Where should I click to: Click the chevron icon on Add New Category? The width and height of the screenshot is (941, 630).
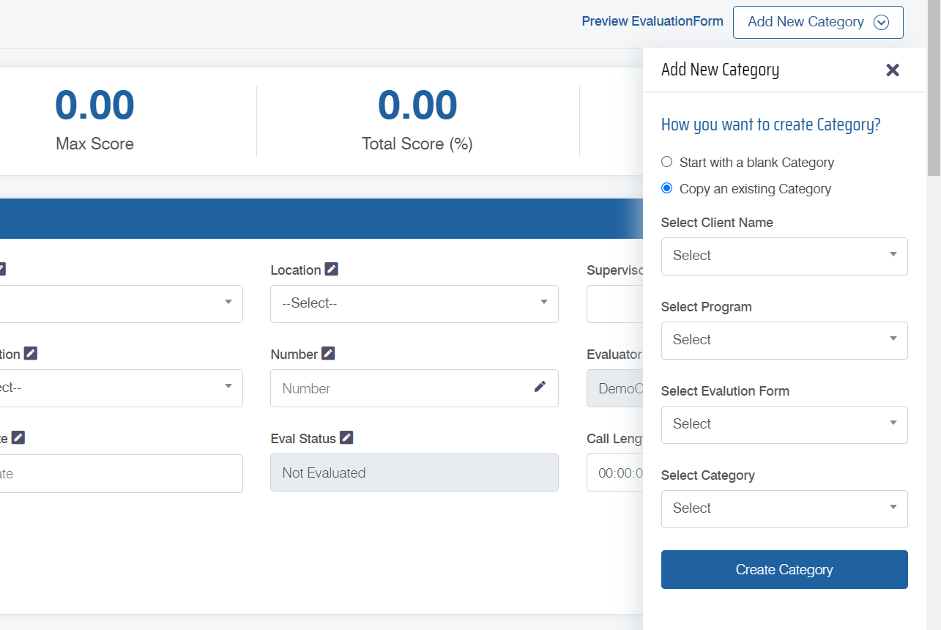coord(882,23)
